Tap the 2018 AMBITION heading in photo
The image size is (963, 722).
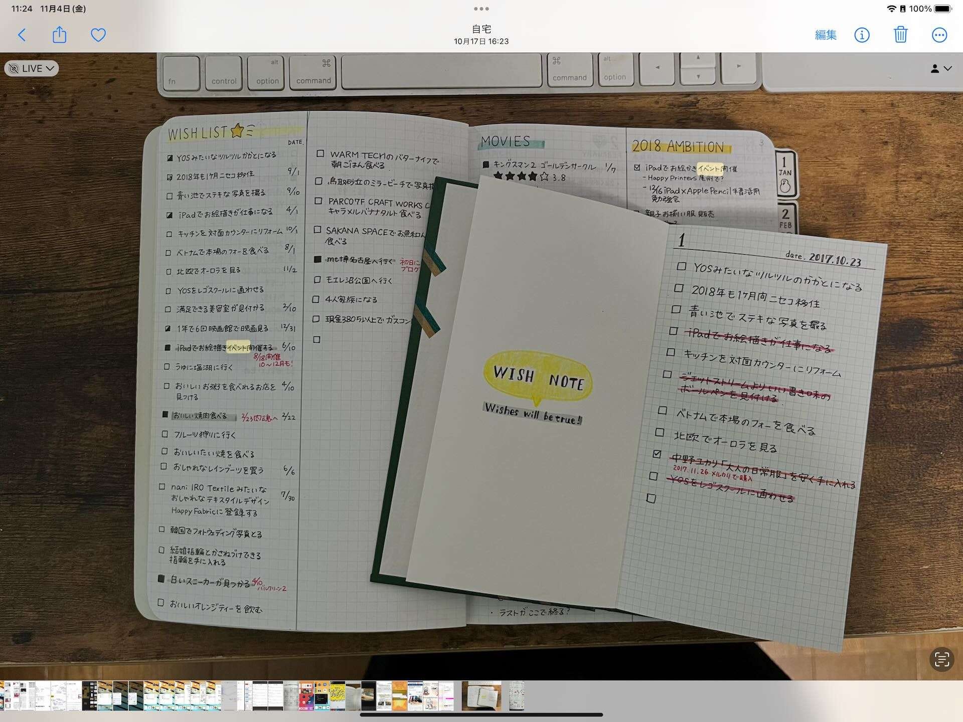[x=678, y=146]
